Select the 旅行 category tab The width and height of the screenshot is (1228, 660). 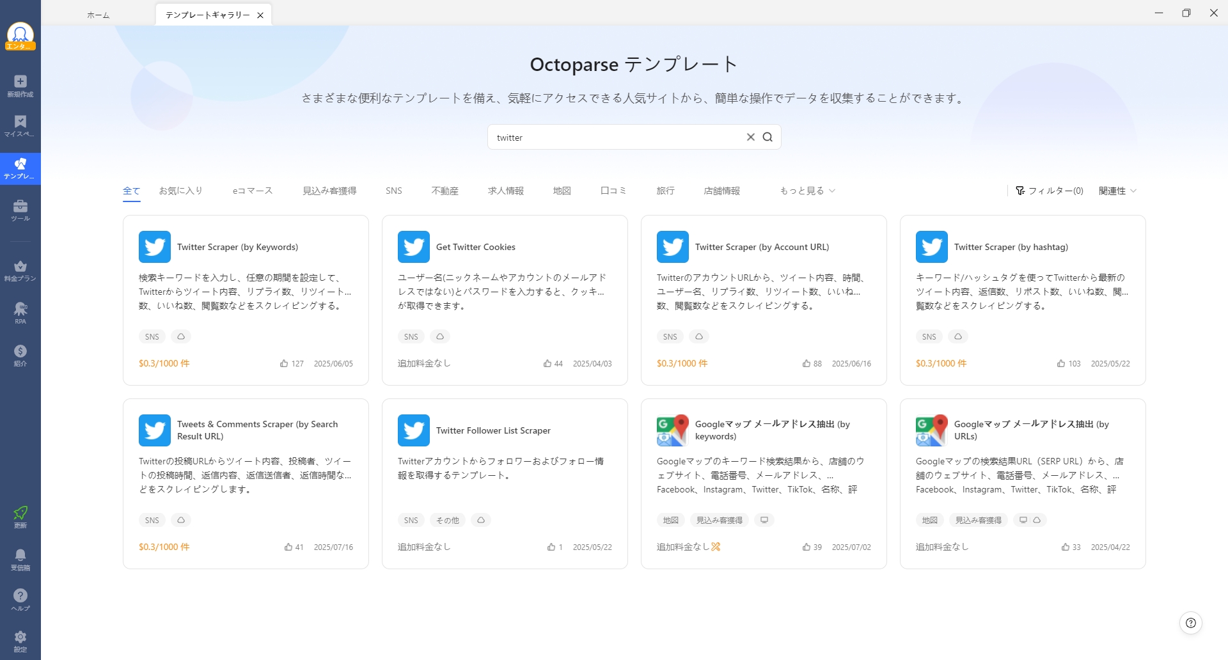pos(665,191)
